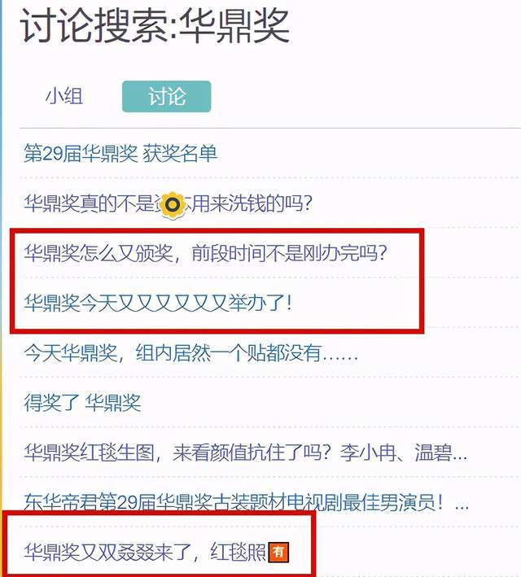Open the 得奖了 华鼎奖 discussion
521x577 pixels.
pyautogui.click(x=82, y=403)
